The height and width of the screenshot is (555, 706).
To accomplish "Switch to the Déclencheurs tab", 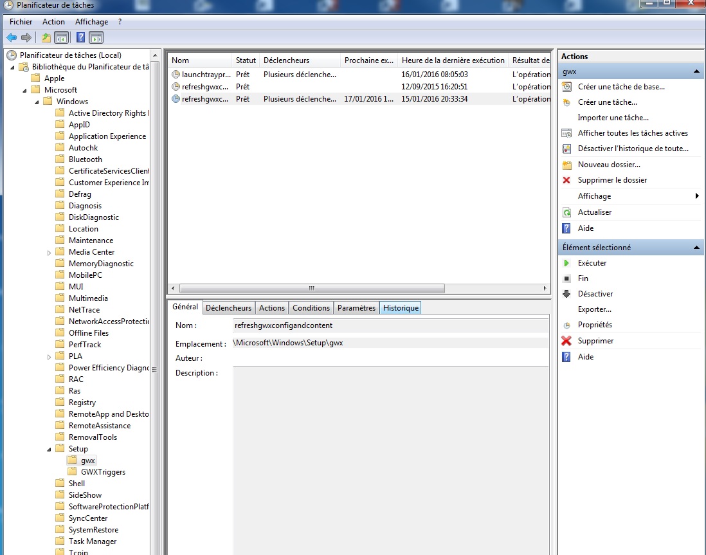I will tap(229, 308).
